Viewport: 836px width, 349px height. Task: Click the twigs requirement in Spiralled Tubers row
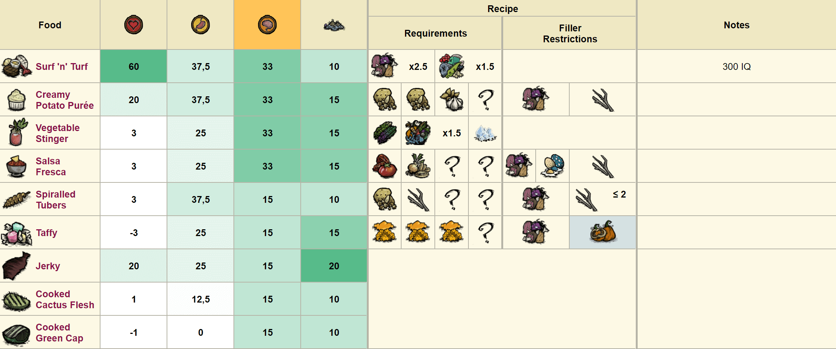(x=418, y=199)
